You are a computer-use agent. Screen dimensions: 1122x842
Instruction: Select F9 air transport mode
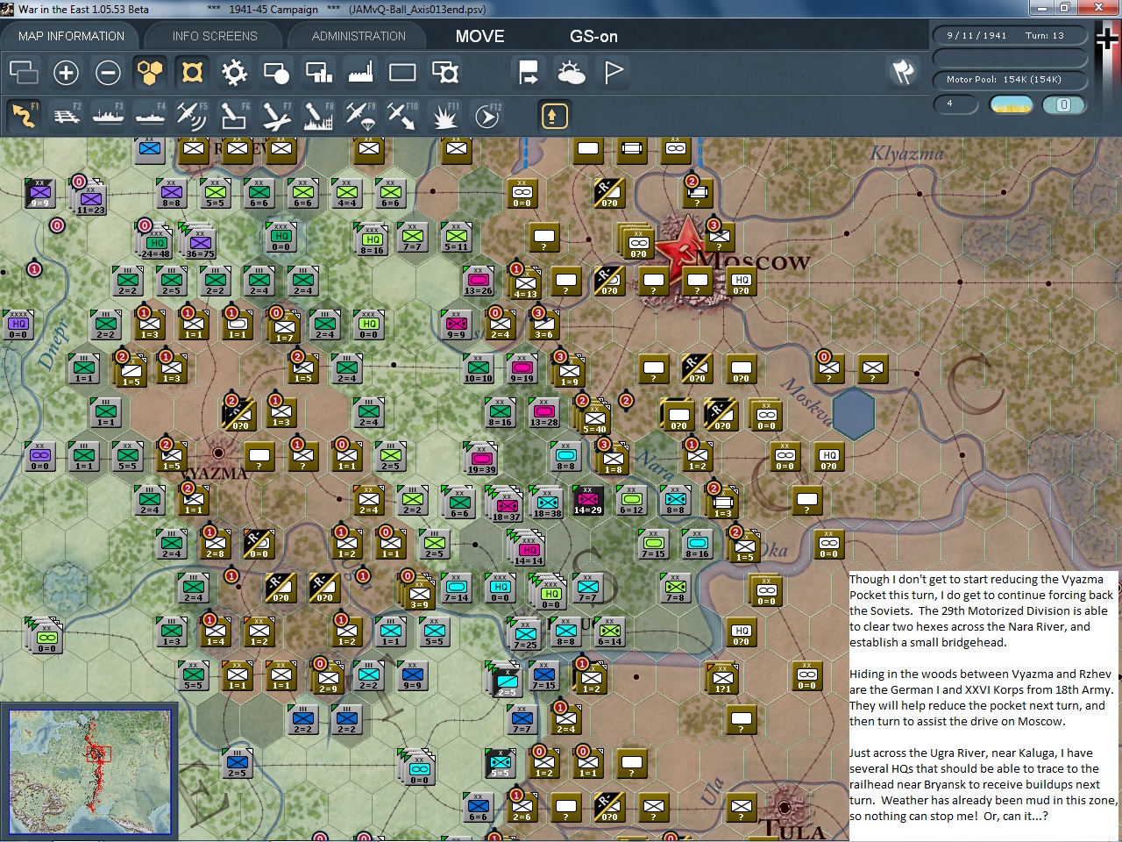(360, 116)
